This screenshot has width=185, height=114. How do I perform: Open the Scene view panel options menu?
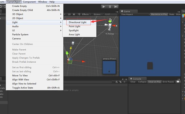[x=117, y=12]
